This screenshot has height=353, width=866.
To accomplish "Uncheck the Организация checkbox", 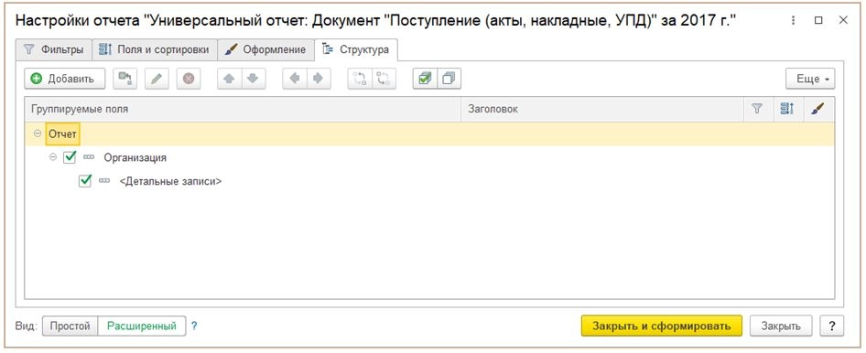I will [x=70, y=157].
